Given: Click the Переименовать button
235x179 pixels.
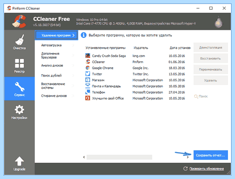Looking at the screenshot, I should point(211,70).
